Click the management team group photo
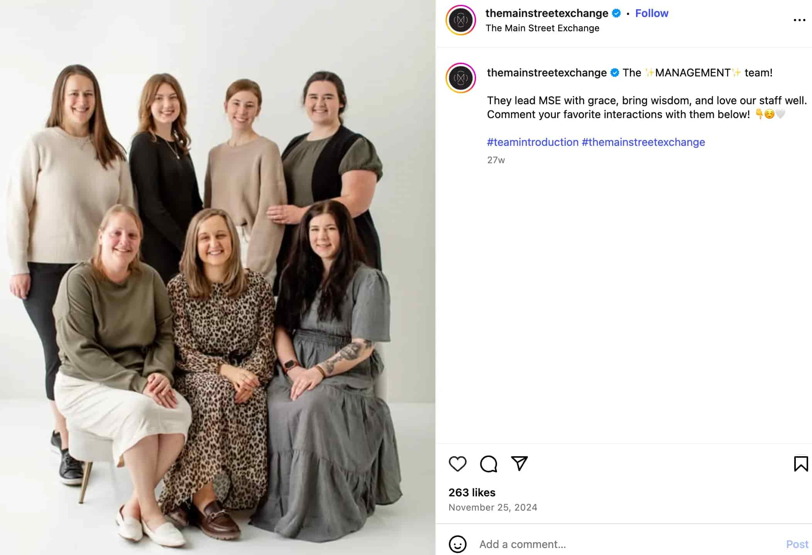The width and height of the screenshot is (812, 555). coord(218,277)
